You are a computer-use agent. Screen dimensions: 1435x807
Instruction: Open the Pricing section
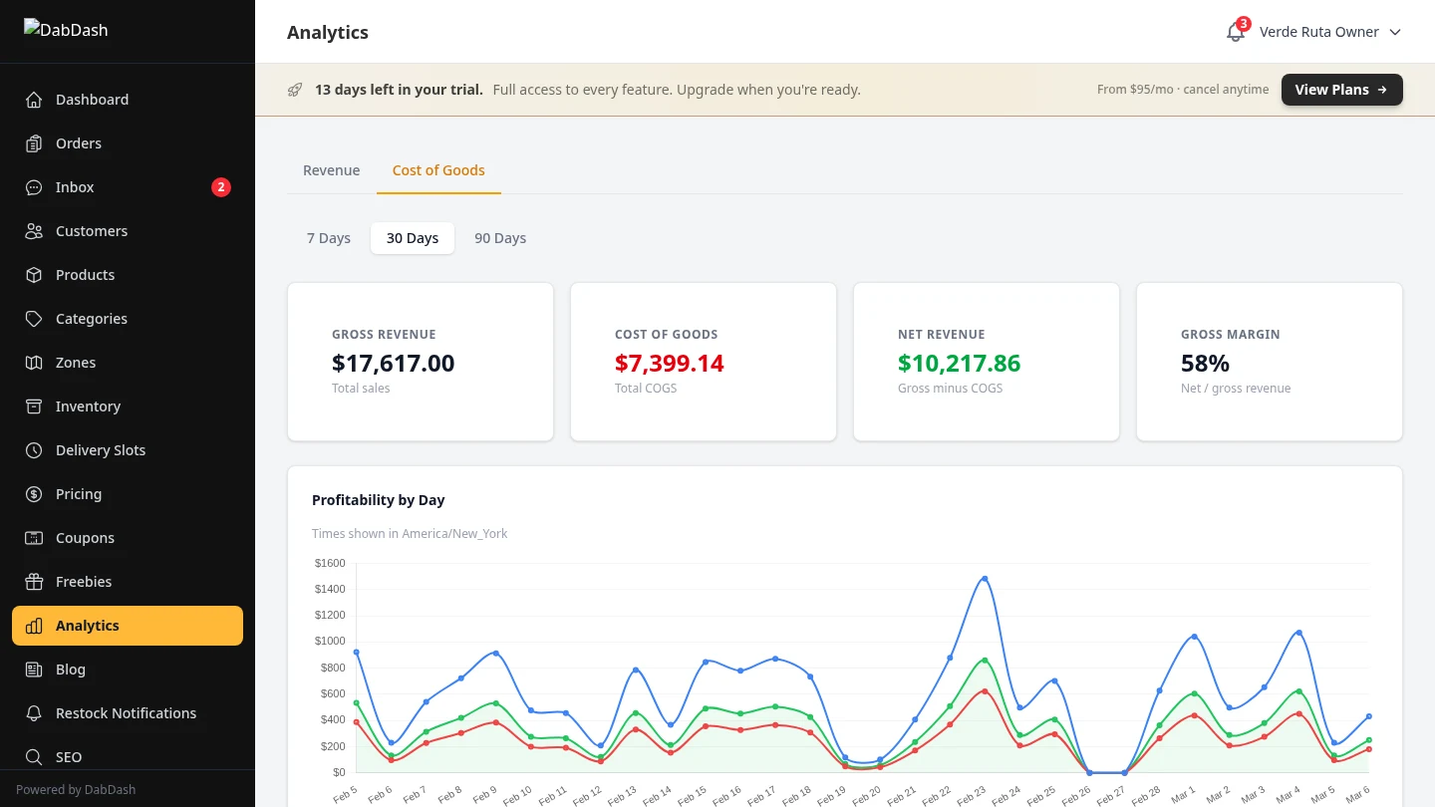[78, 493]
